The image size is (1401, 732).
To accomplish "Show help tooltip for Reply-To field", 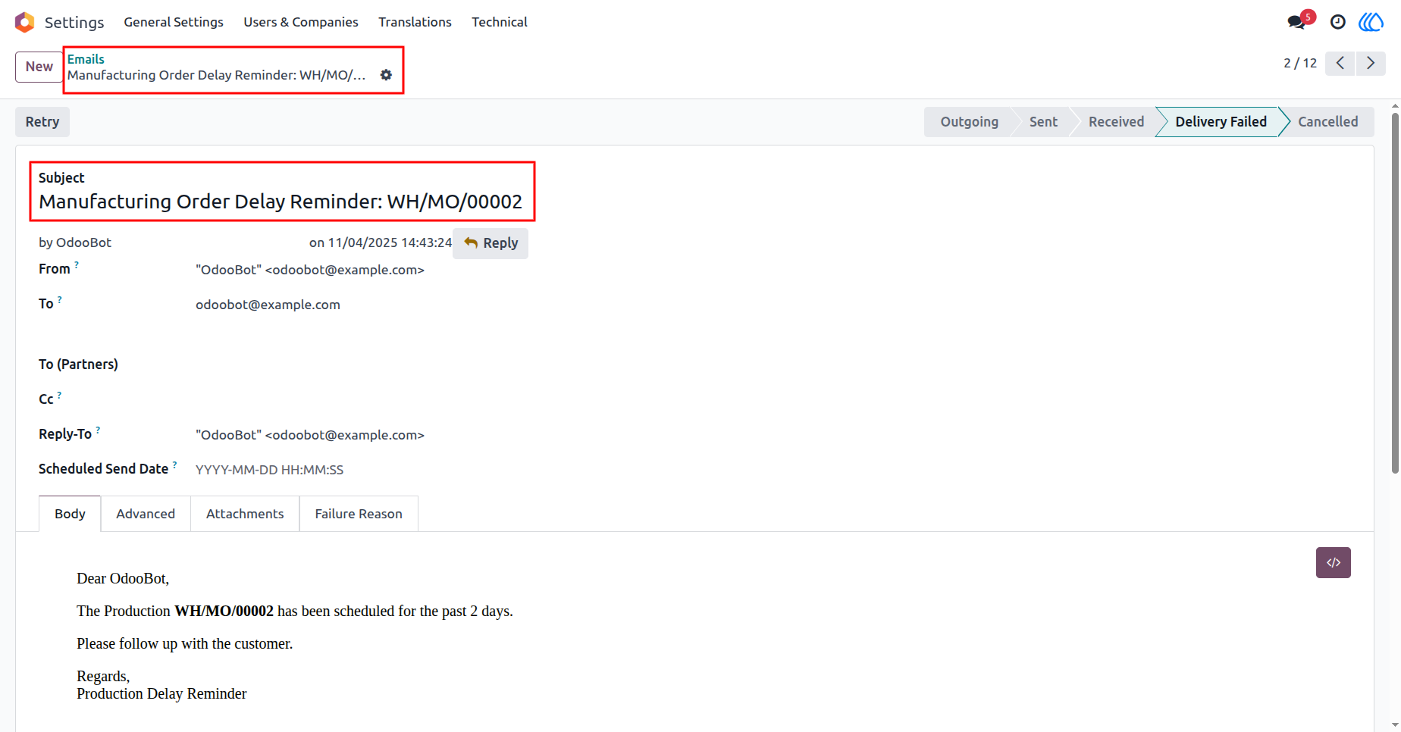I will (x=98, y=430).
